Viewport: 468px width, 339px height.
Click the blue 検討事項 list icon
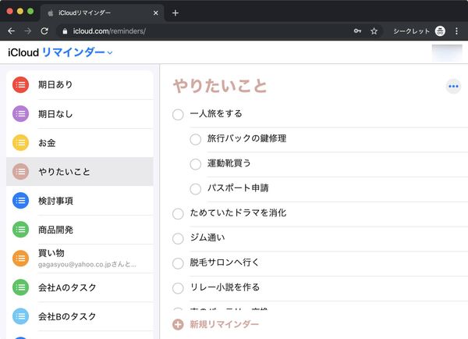click(20, 201)
